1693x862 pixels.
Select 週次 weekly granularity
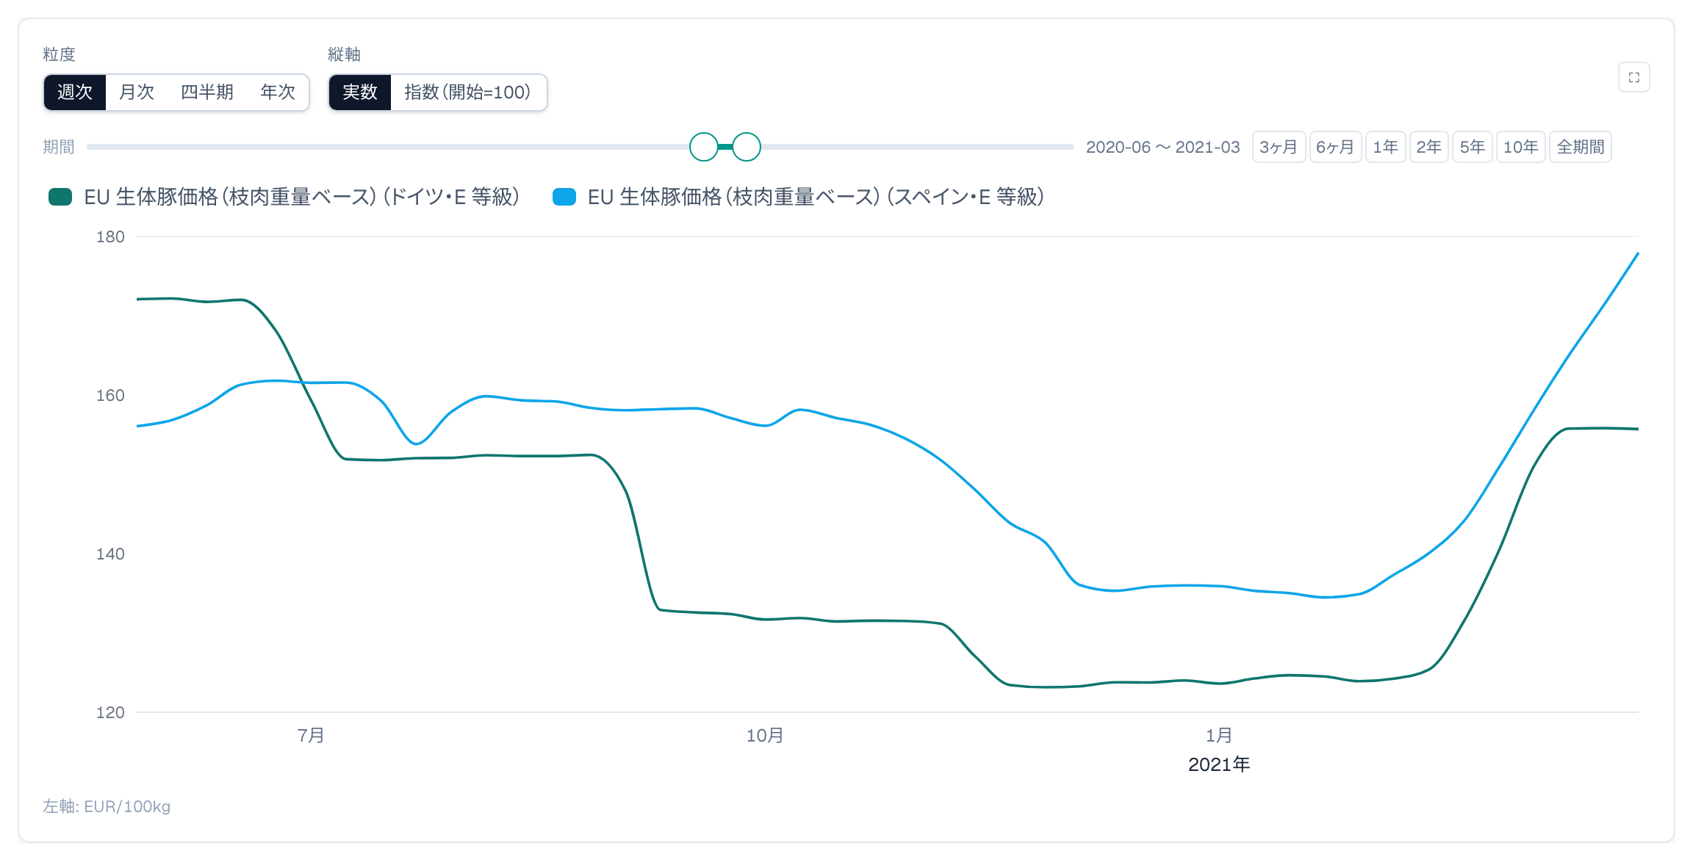tap(75, 93)
